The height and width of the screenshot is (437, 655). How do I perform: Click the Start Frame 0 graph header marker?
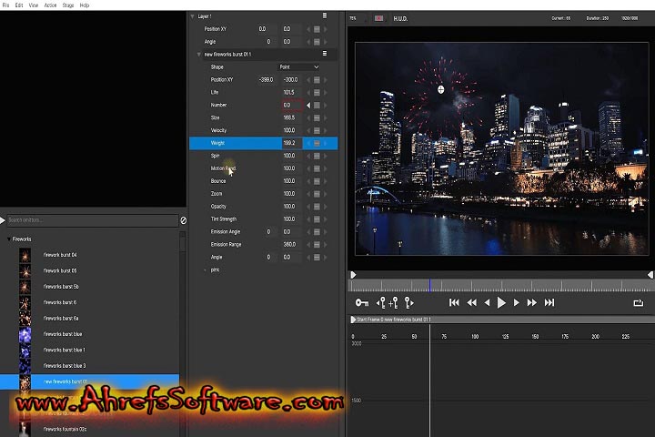pyautogui.click(x=353, y=320)
